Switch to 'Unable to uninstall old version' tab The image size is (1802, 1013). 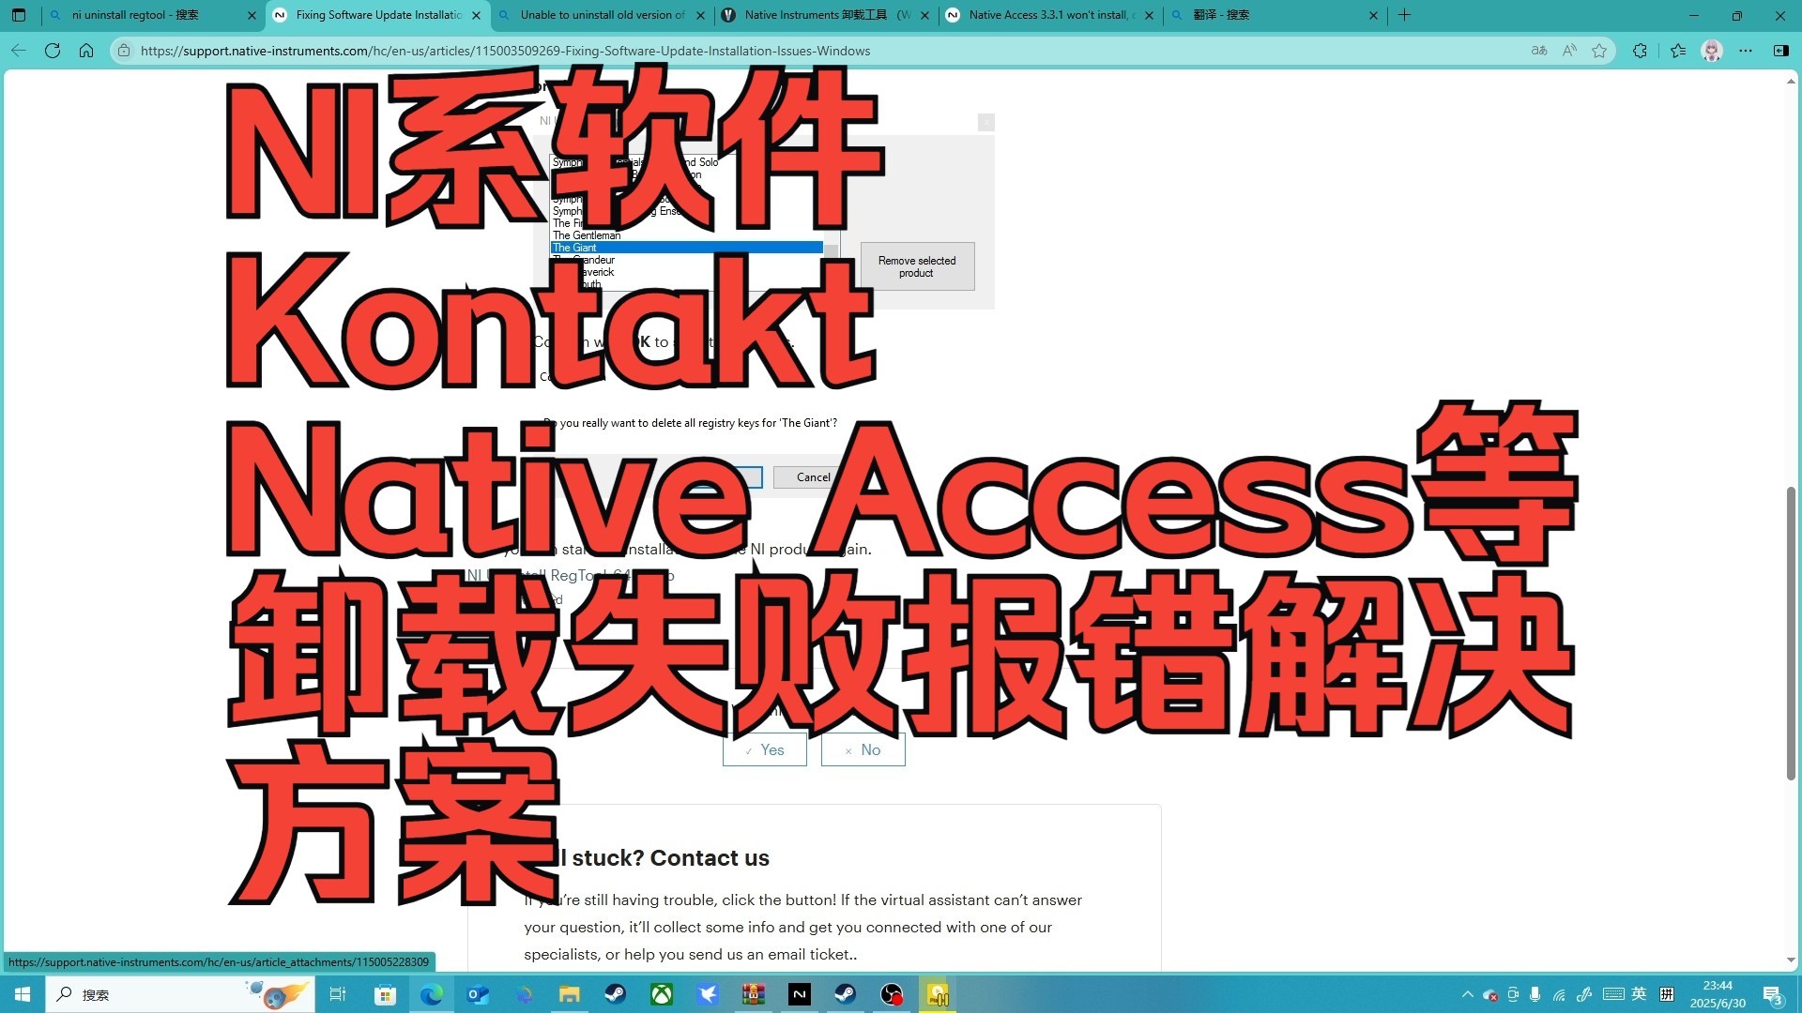pos(602,15)
